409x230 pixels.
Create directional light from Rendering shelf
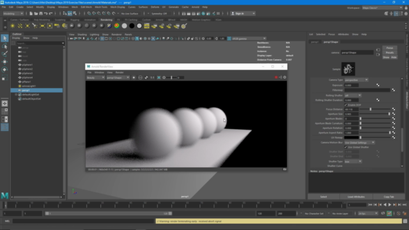click(x=20, y=26)
